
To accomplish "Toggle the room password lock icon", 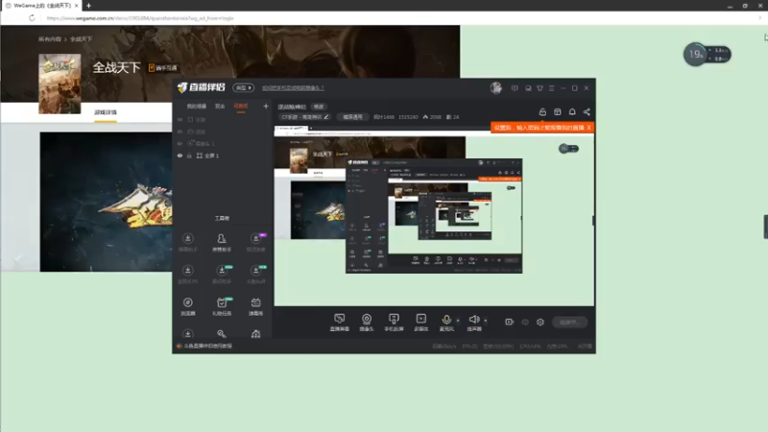I will (x=542, y=112).
